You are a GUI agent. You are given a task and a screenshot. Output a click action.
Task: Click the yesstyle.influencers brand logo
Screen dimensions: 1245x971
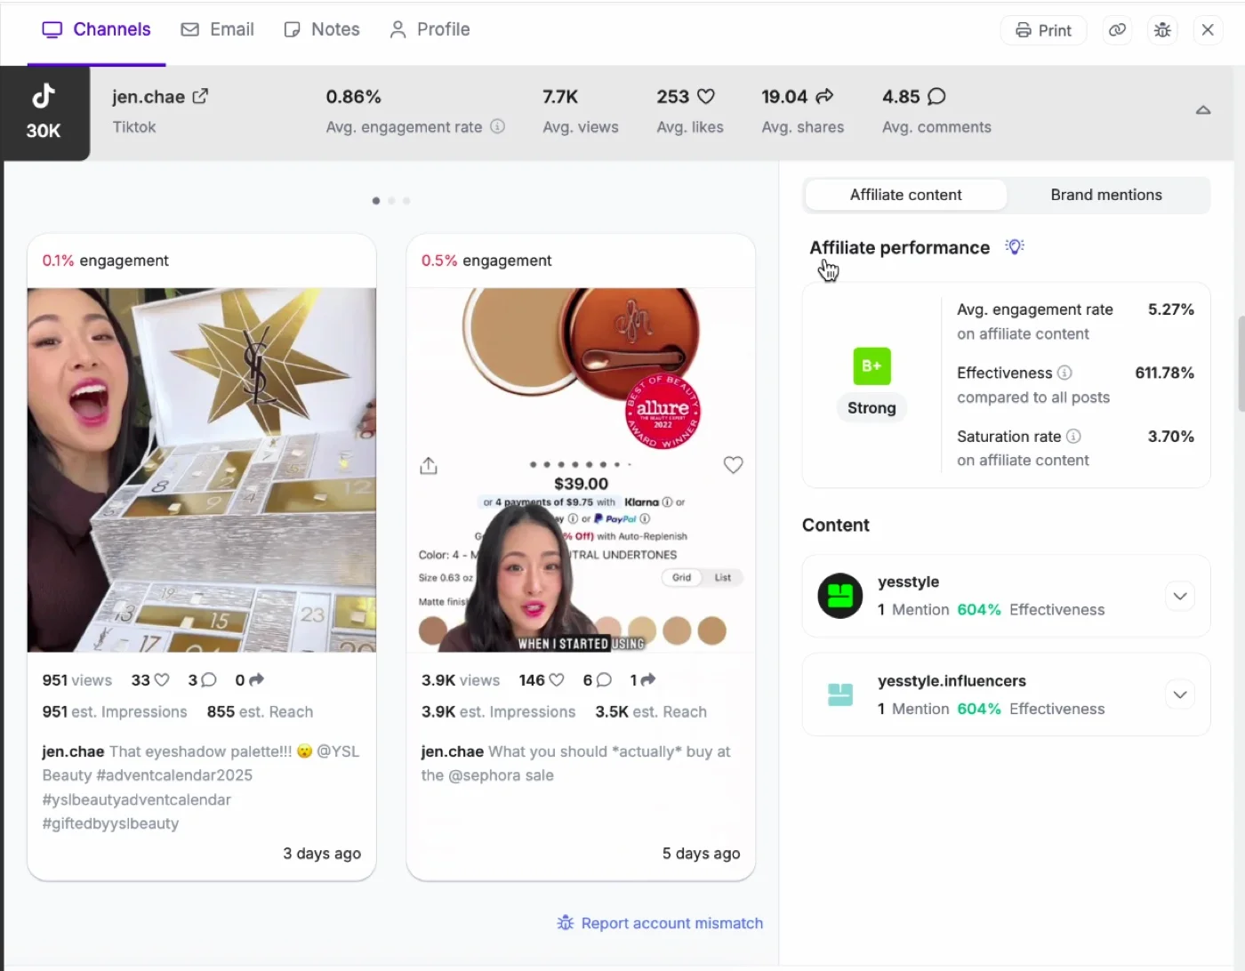(x=840, y=694)
